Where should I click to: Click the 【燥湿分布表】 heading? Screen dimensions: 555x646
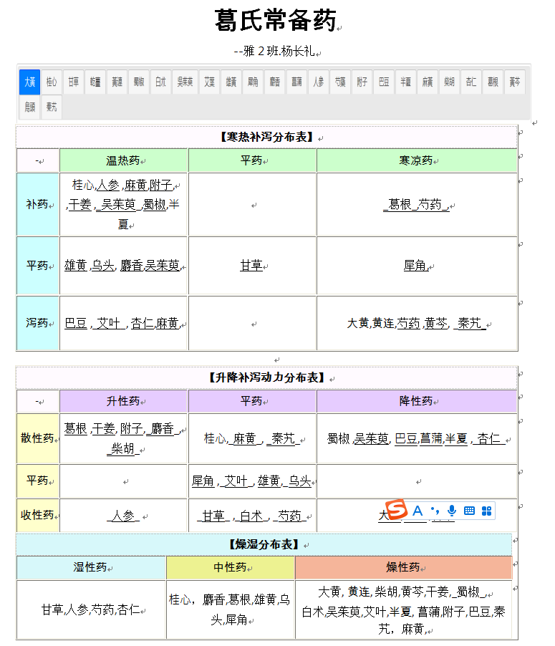tap(264, 544)
